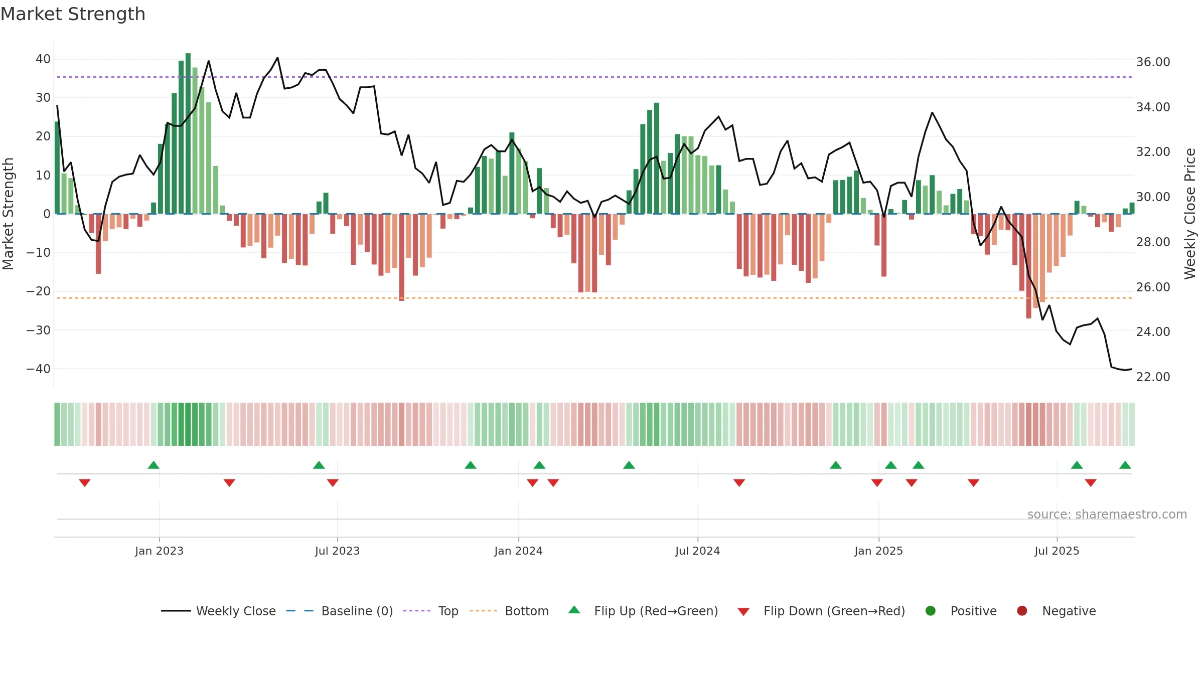Viewport: 1204px width, 677px height.
Task: Toggle the Positive legend entry
Action: tap(961, 611)
